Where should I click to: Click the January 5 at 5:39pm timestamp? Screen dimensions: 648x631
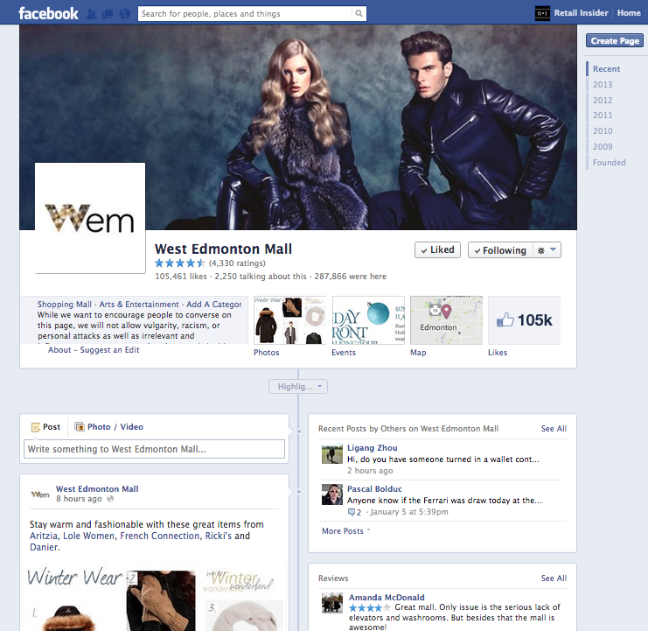point(409,512)
